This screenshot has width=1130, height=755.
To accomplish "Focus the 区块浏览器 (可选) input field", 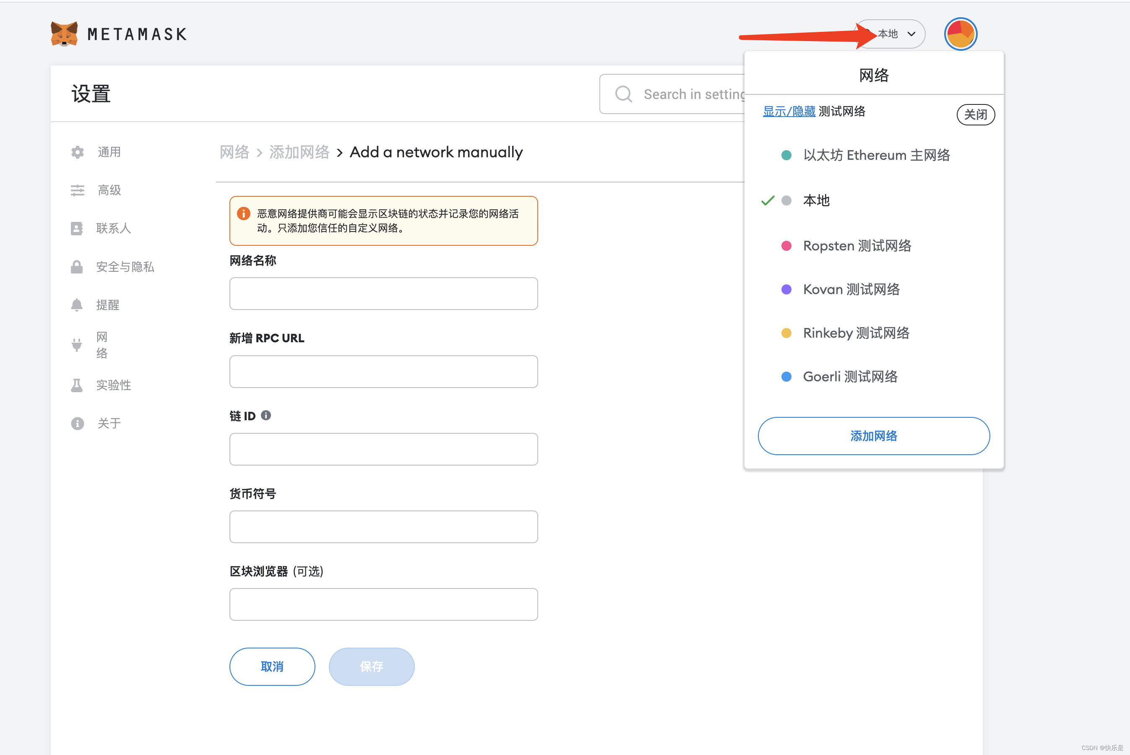I will tap(383, 604).
